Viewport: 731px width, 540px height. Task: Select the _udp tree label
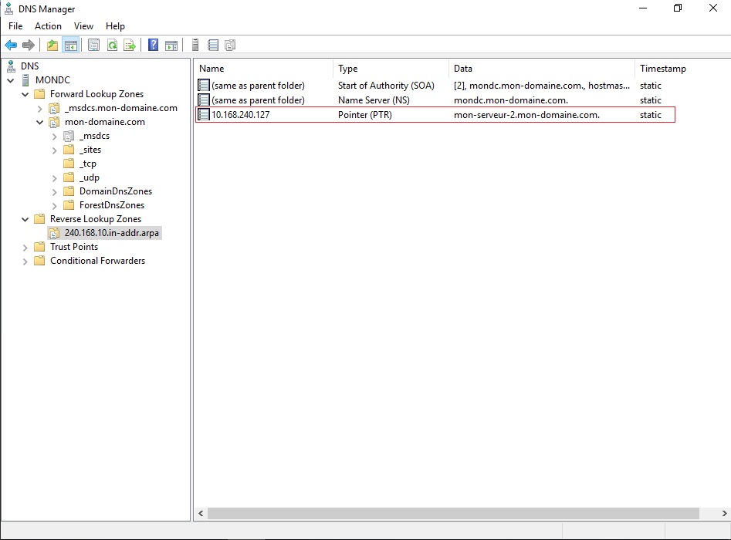point(89,177)
